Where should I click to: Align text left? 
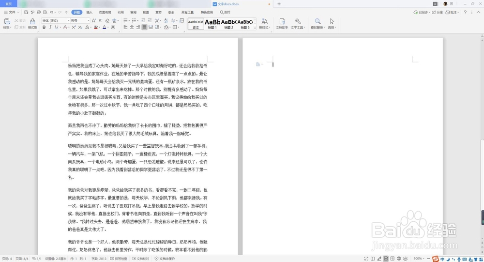point(125,27)
